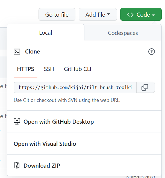The image size is (165, 178).
Task: Download ZIP of the repository
Action: pos(42,165)
